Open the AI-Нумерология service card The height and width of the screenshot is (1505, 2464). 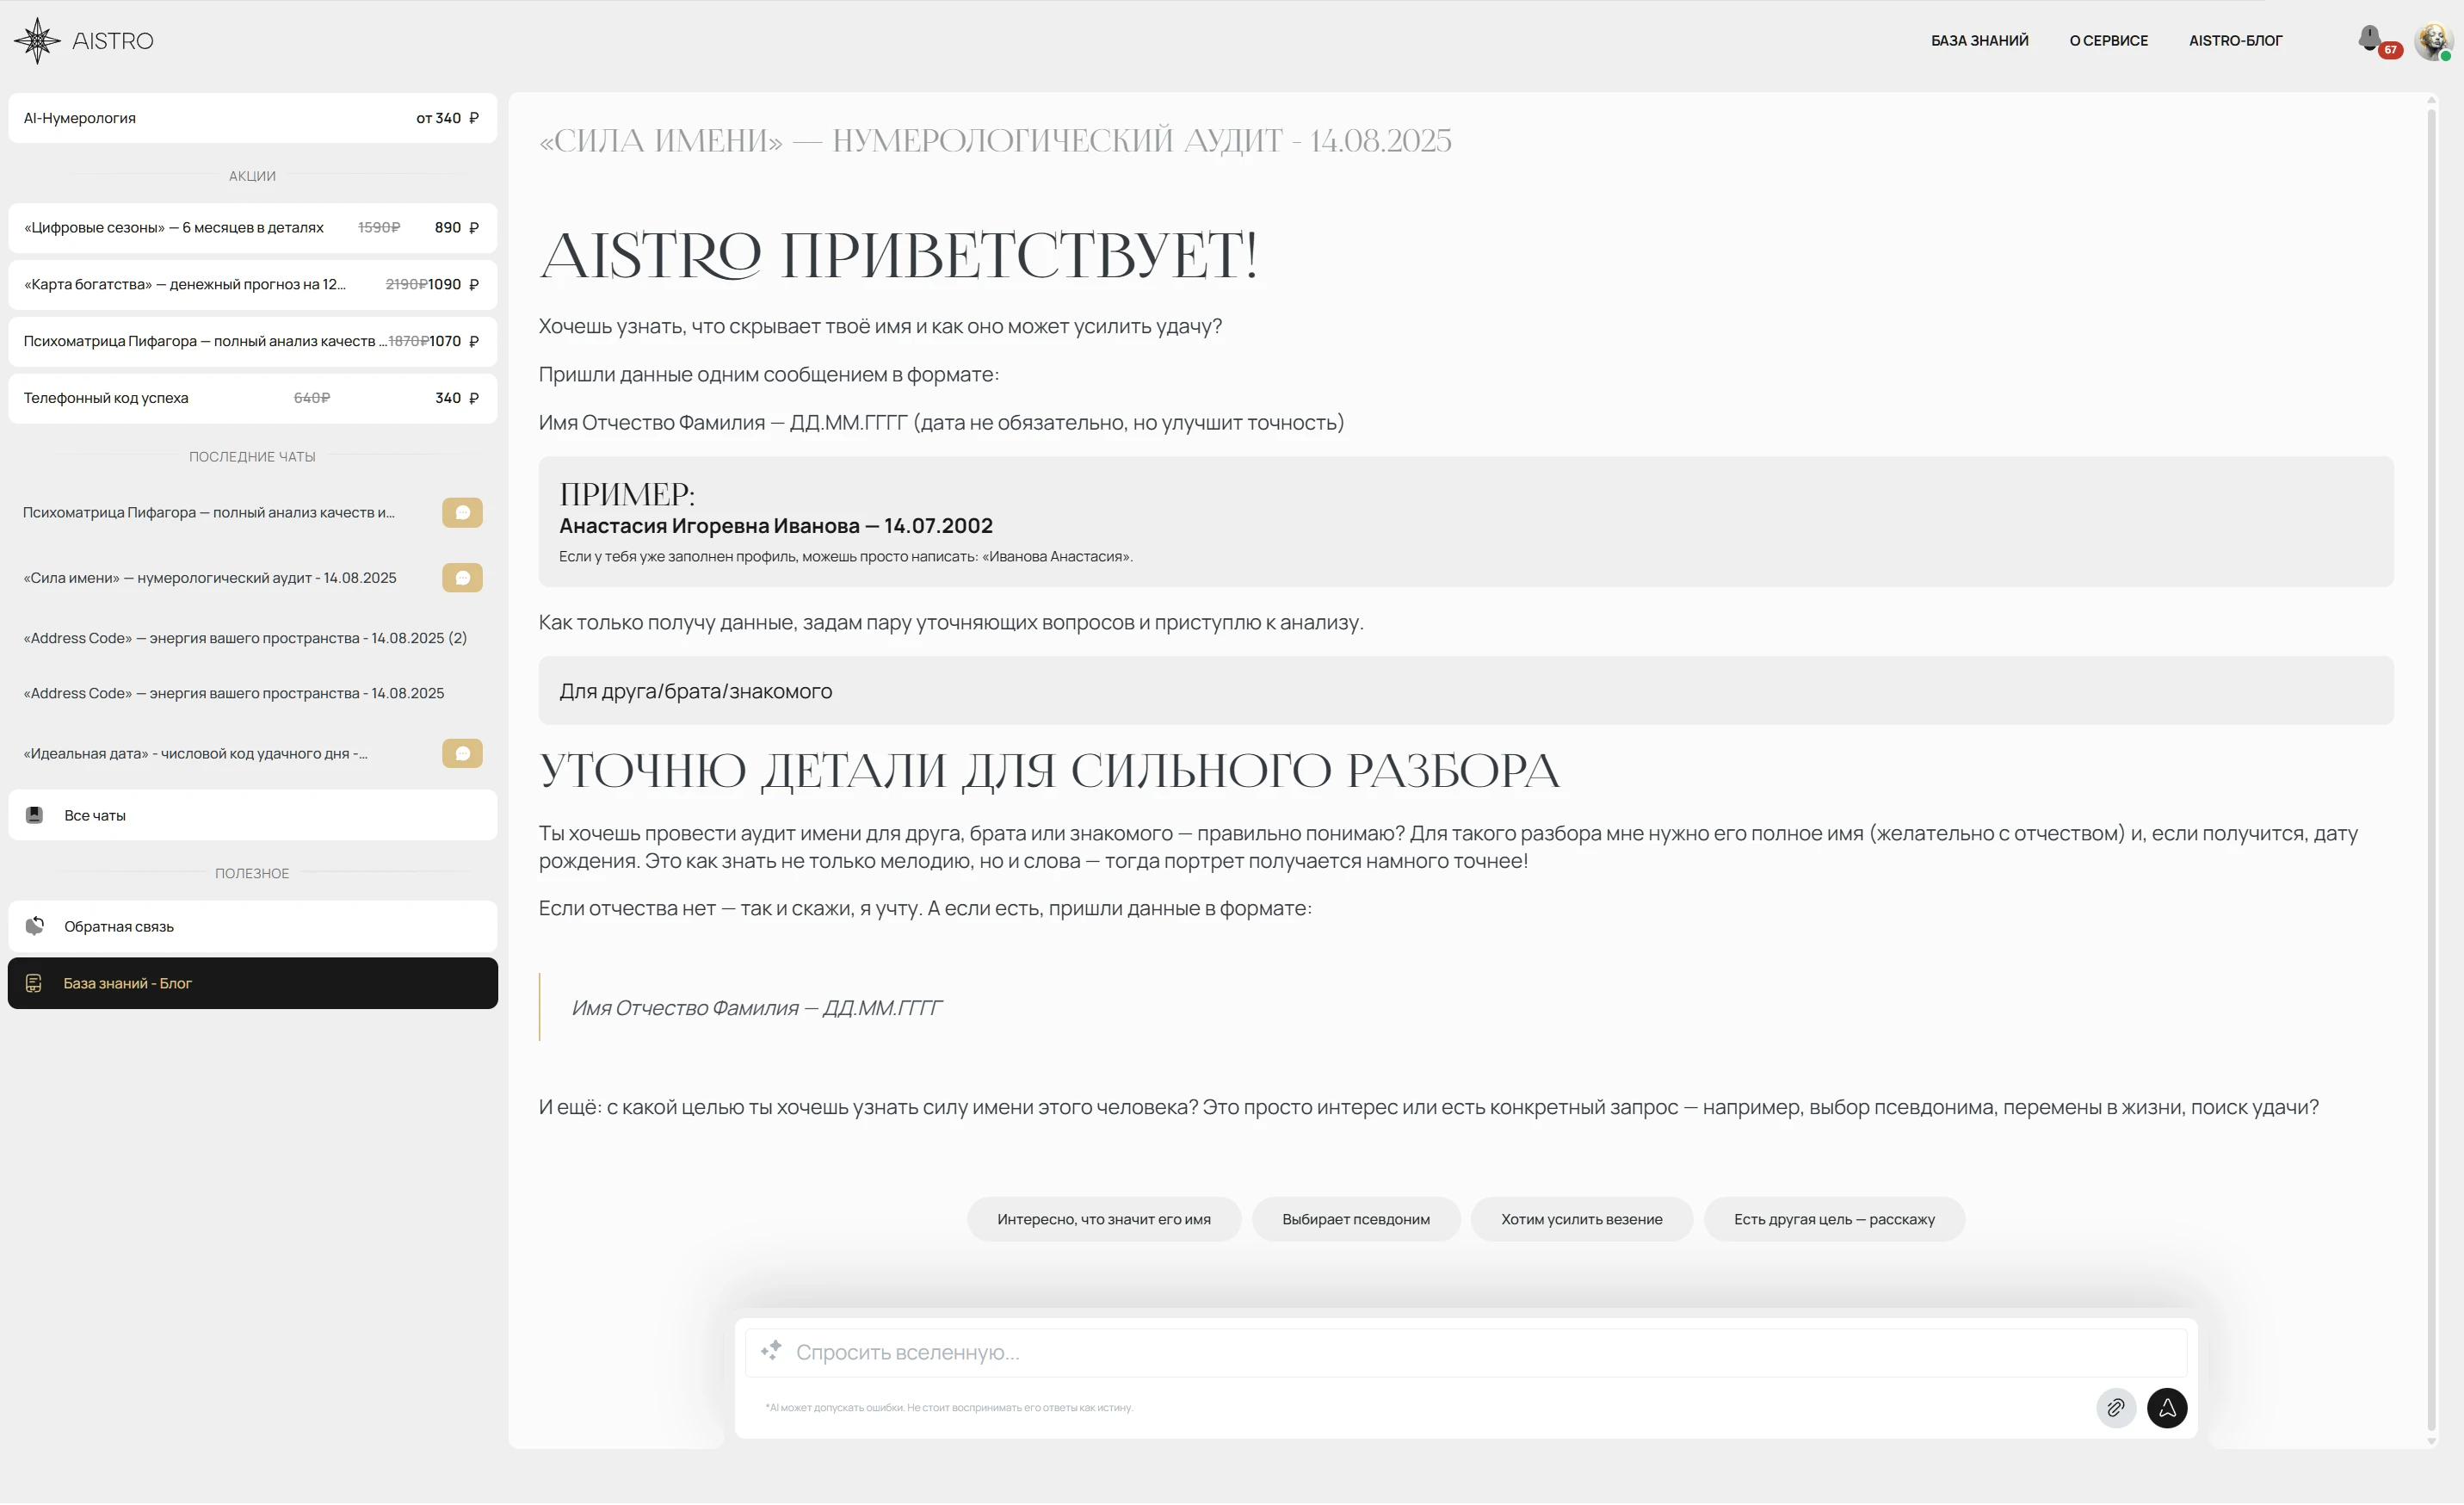tap(252, 118)
